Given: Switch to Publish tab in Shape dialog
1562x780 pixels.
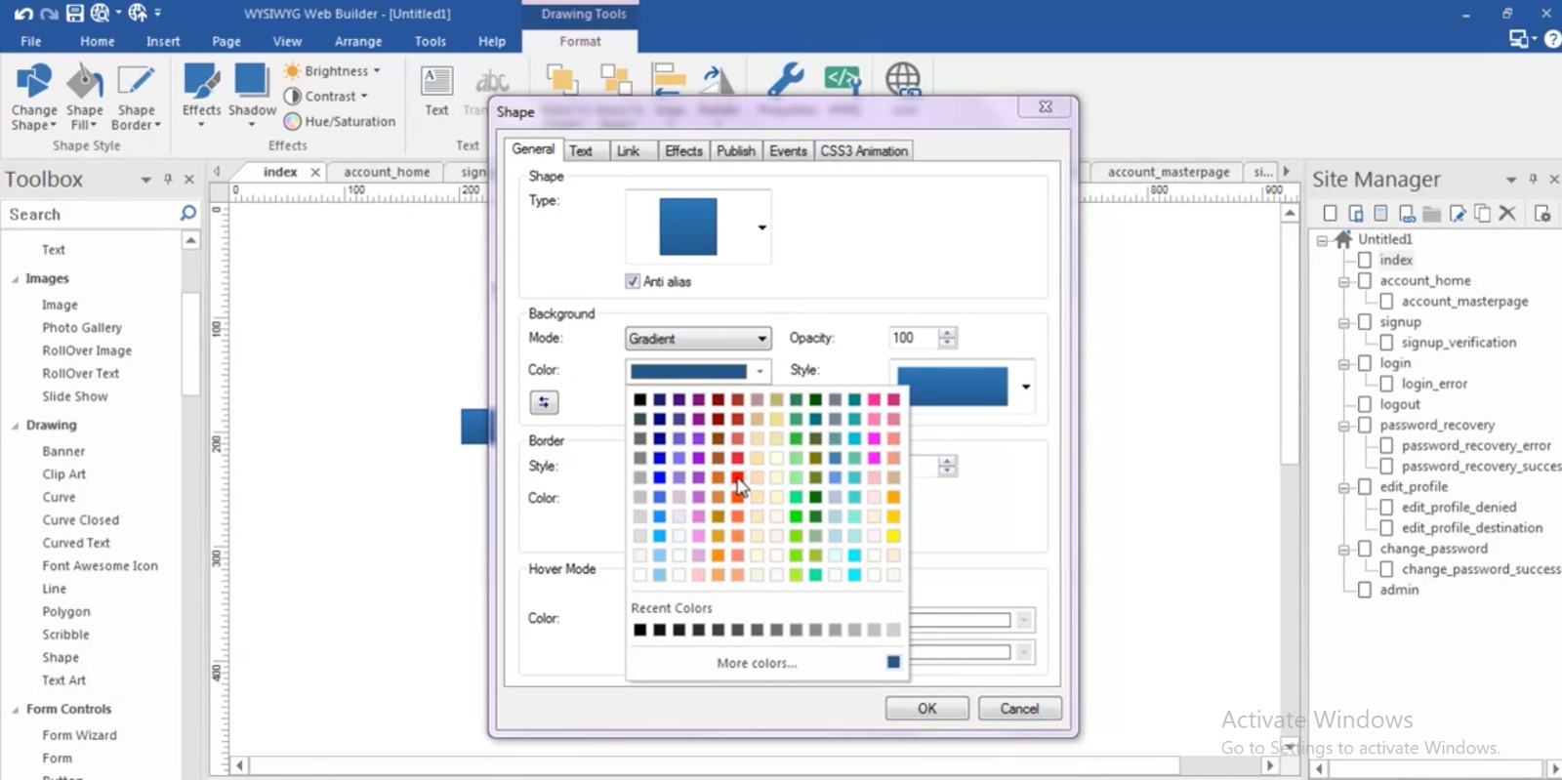Looking at the screenshot, I should click(x=736, y=151).
